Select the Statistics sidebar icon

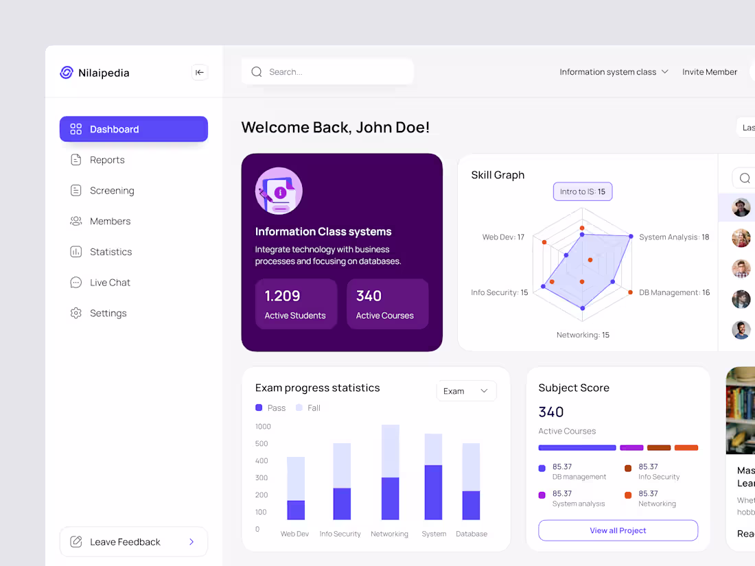[x=75, y=252]
